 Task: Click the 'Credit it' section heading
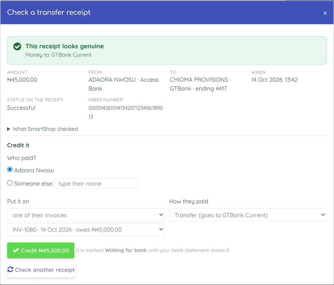coord(18,145)
